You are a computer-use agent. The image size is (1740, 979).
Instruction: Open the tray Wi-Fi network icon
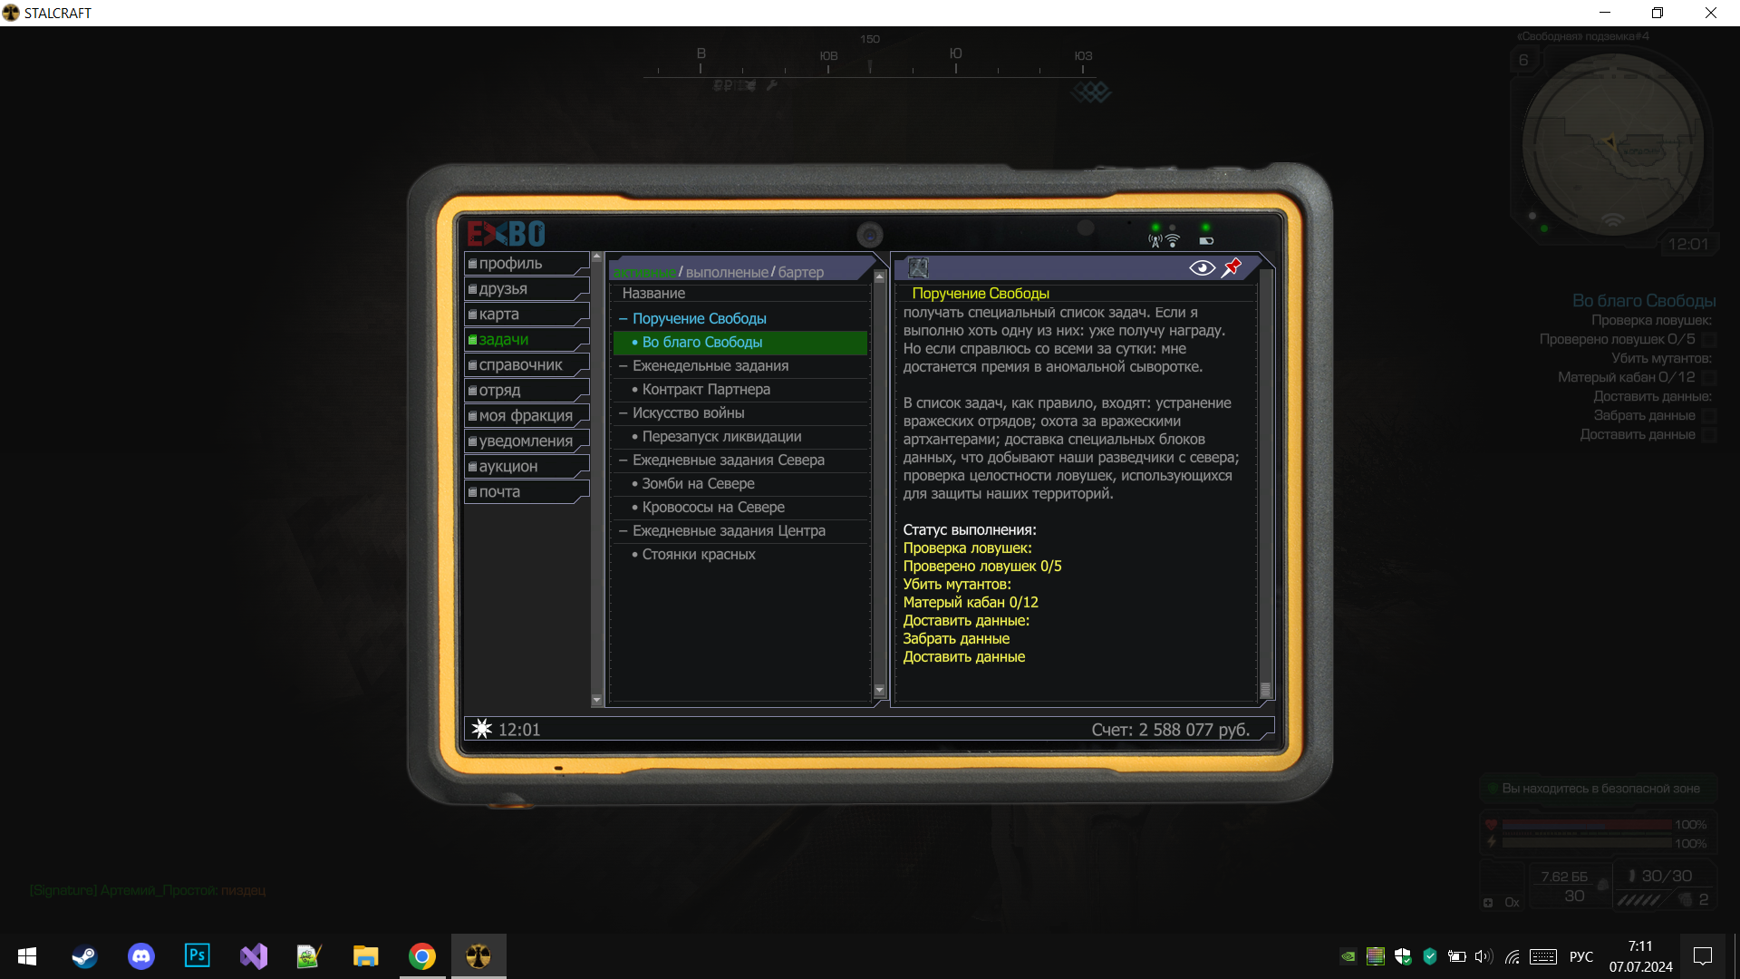[1512, 956]
